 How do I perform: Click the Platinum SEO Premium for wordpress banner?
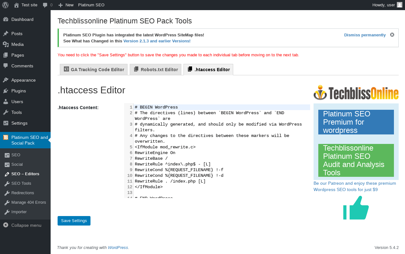(x=356, y=122)
